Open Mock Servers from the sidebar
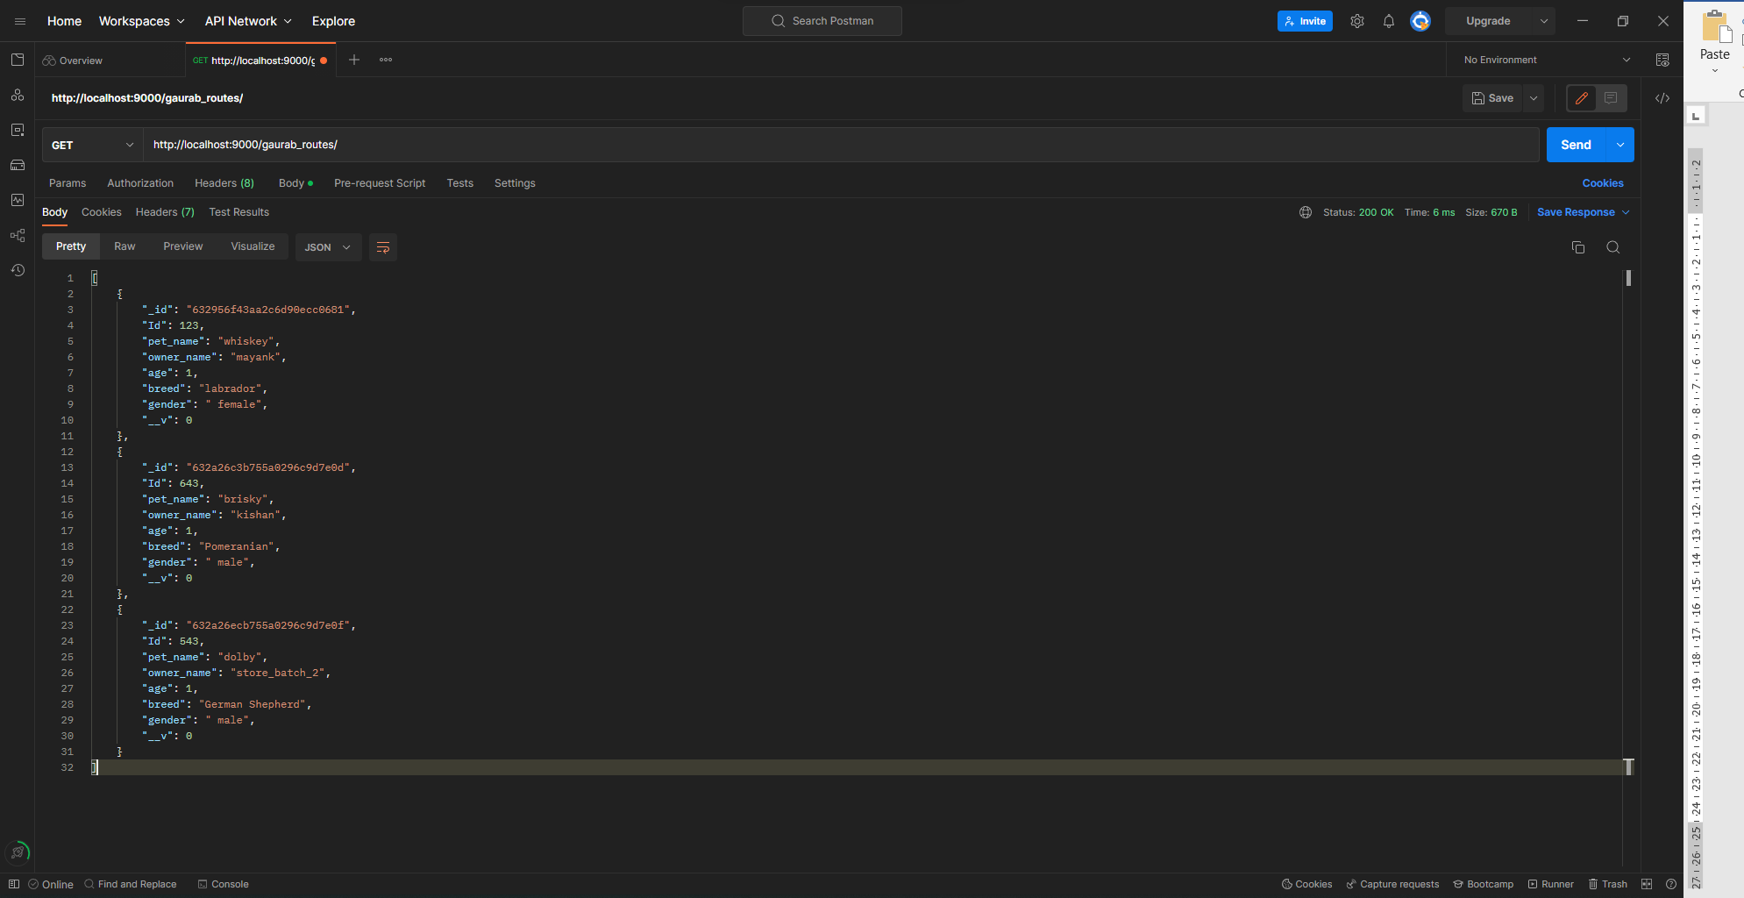Screen dimensions: 1744x898 point(18,165)
